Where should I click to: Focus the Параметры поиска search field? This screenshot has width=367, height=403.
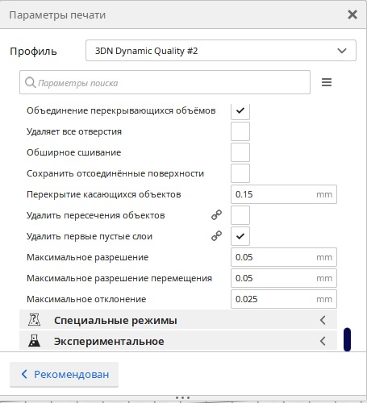click(165, 82)
